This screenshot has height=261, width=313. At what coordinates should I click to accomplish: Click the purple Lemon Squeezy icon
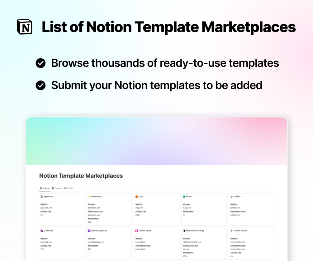coord(89,231)
